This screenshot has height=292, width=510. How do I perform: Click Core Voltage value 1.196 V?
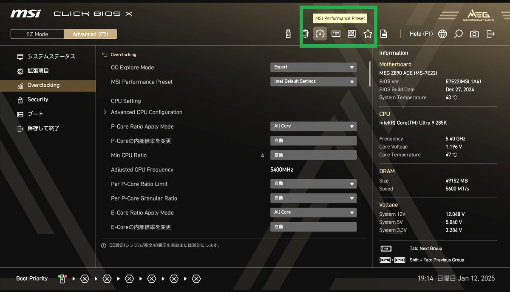point(453,147)
